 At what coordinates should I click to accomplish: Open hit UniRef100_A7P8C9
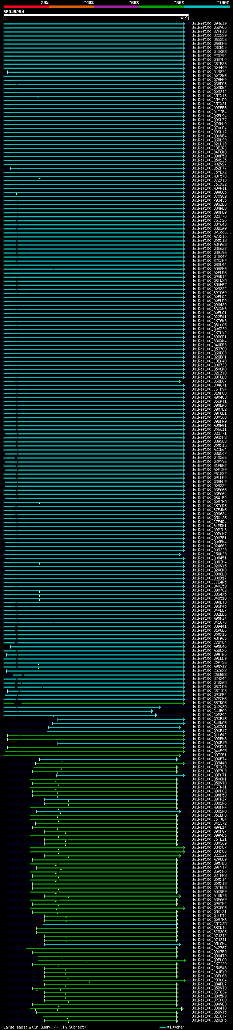pos(209,860)
